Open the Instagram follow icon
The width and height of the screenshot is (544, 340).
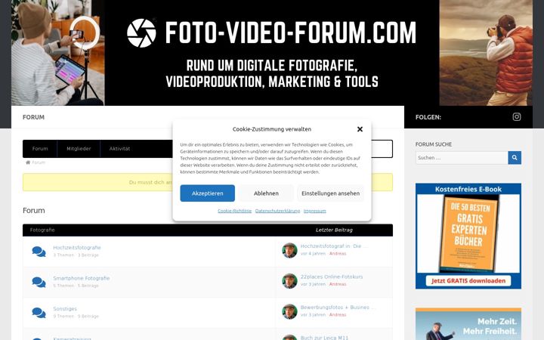[x=517, y=117]
